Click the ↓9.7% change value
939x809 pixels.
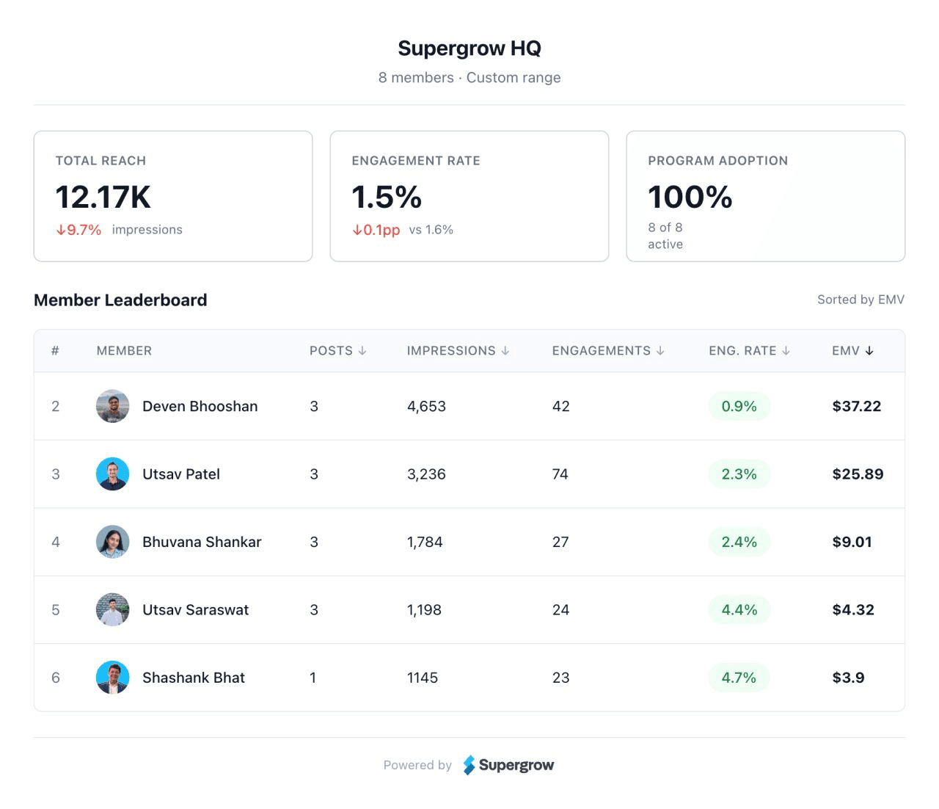[x=78, y=230]
